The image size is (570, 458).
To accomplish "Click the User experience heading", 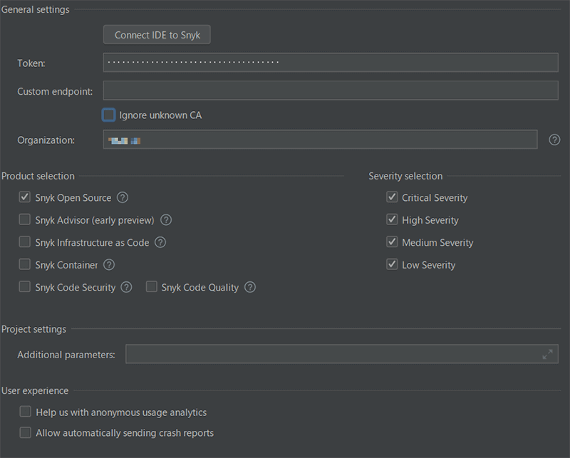I will click(x=35, y=391).
